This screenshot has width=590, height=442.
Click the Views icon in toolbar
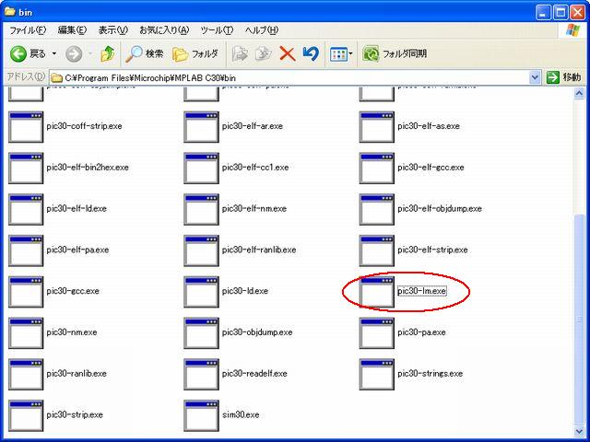click(x=338, y=54)
